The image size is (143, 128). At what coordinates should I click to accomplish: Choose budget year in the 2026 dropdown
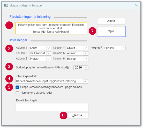pos(81,68)
